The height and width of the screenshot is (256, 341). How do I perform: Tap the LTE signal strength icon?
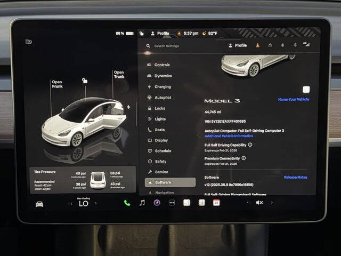click(307, 44)
